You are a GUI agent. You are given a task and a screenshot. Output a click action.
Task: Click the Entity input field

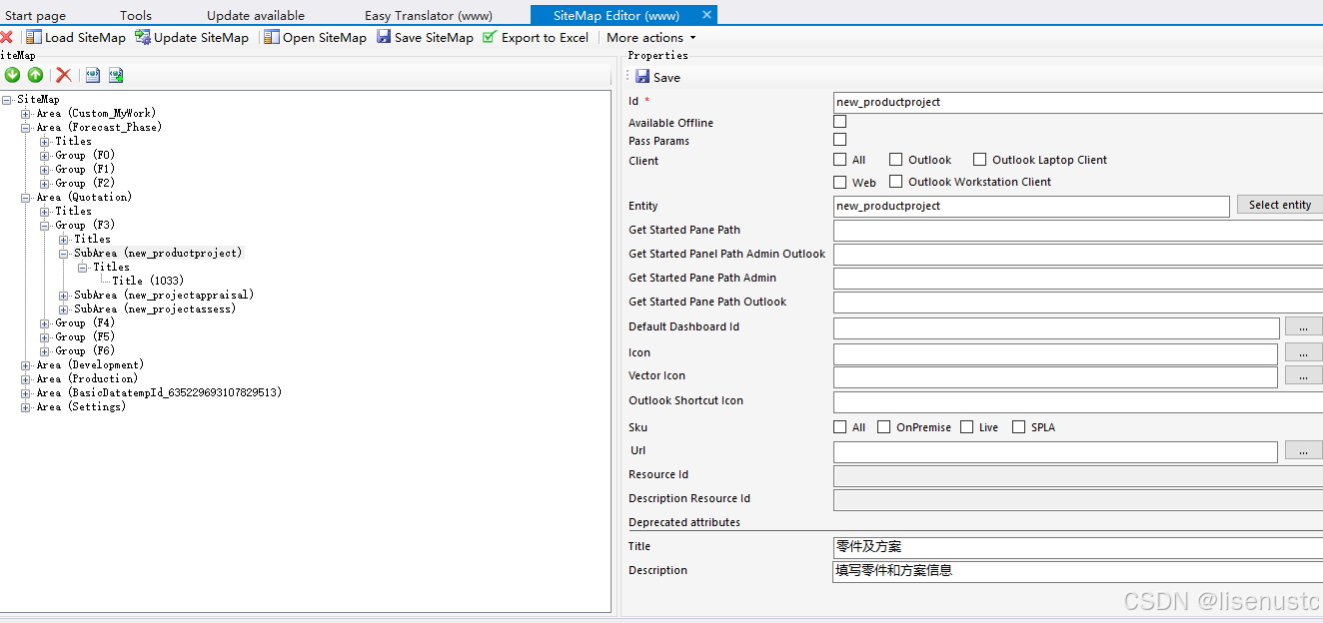pos(1031,206)
